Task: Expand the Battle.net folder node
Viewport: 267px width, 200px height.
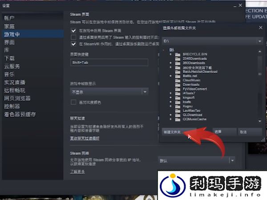Action: pos(170,76)
